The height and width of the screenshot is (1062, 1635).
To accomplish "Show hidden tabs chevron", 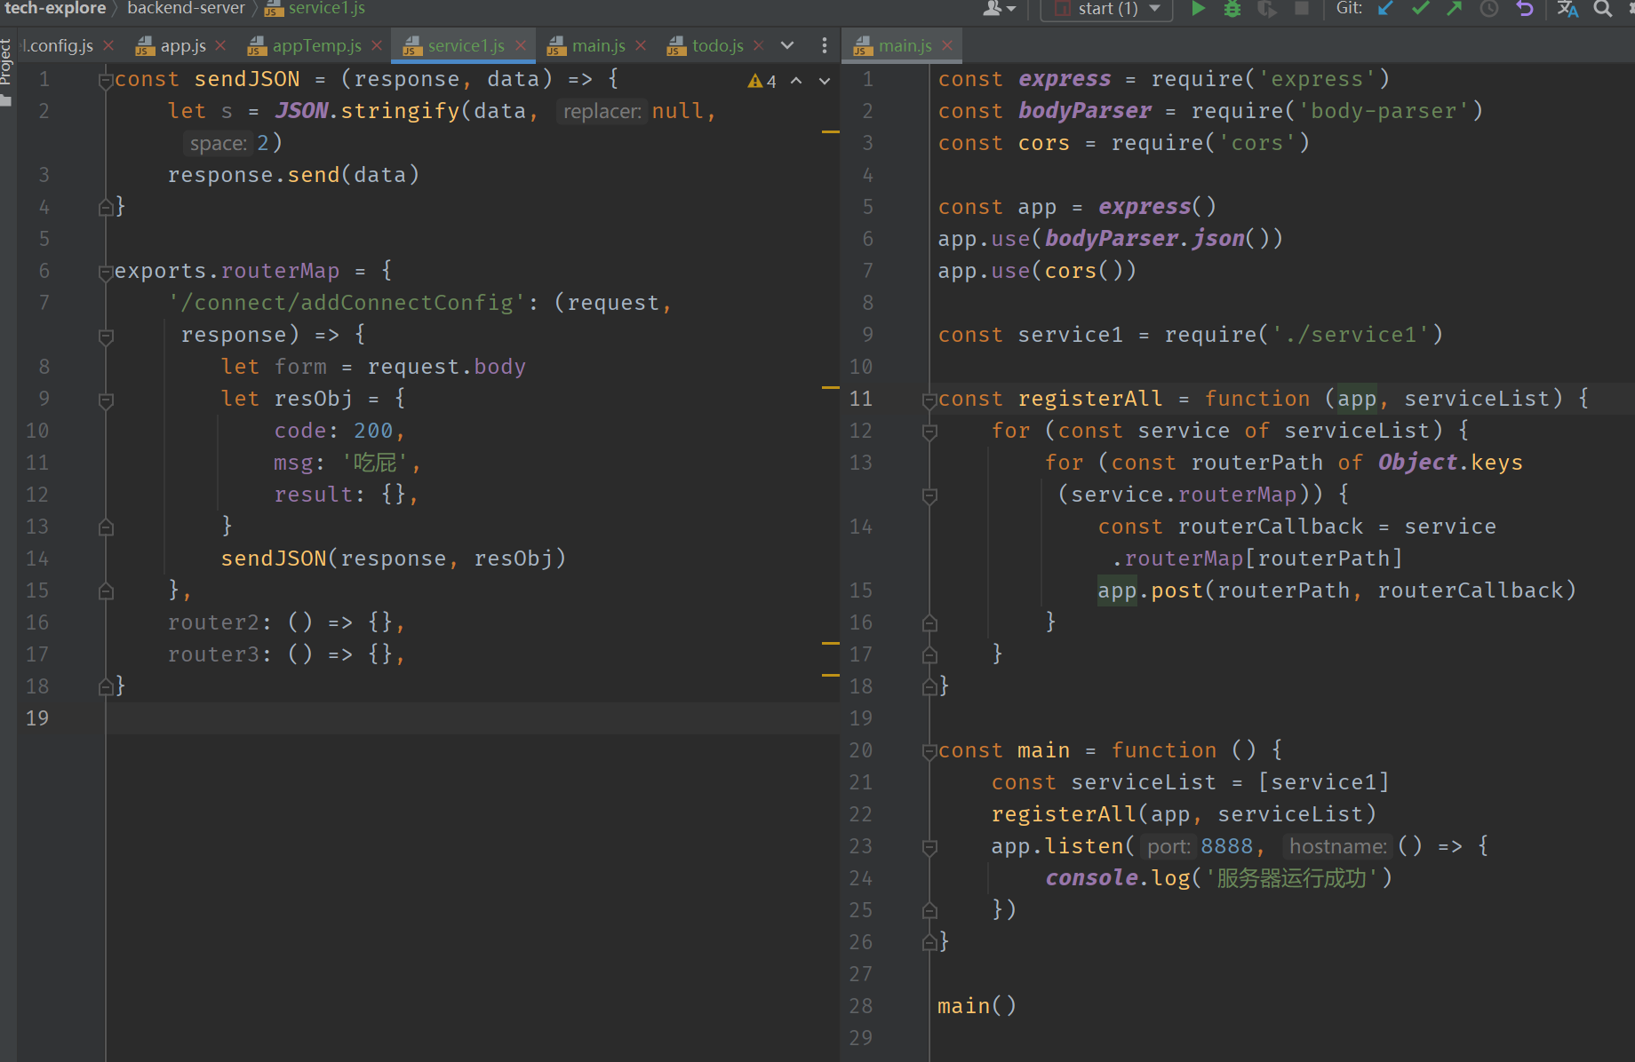I will pos(787,45).
